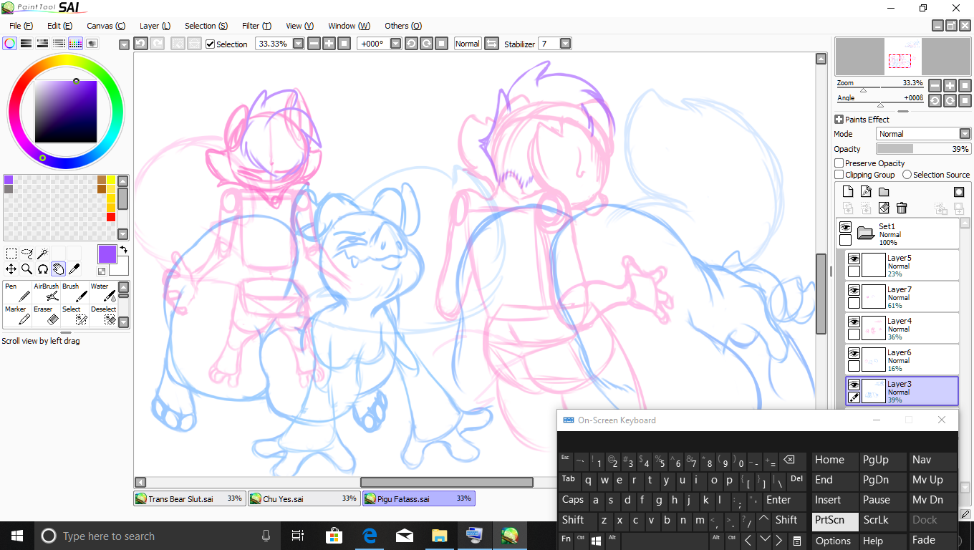
Task: Enable Clipping Group
Action: point(839,175)
